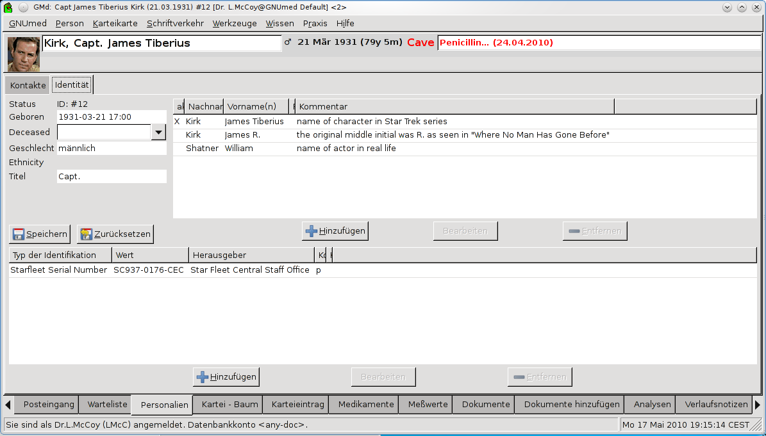
Task: Click the SC937-0176-CEC value cell
Action: click(x=149, y=270)
